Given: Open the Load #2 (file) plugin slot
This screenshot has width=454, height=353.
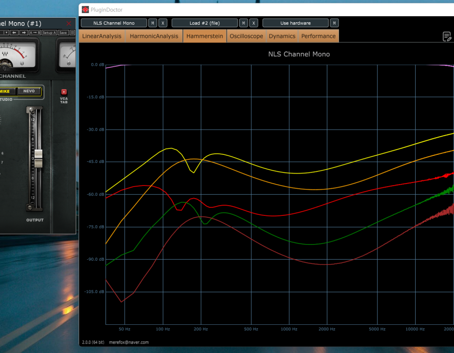Looking at the screenshot, I should coord(205,23).
